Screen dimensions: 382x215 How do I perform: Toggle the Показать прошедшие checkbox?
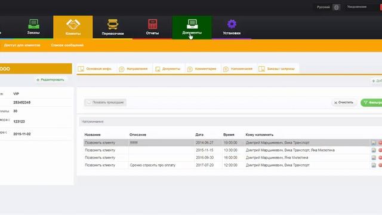click(89, 102)
